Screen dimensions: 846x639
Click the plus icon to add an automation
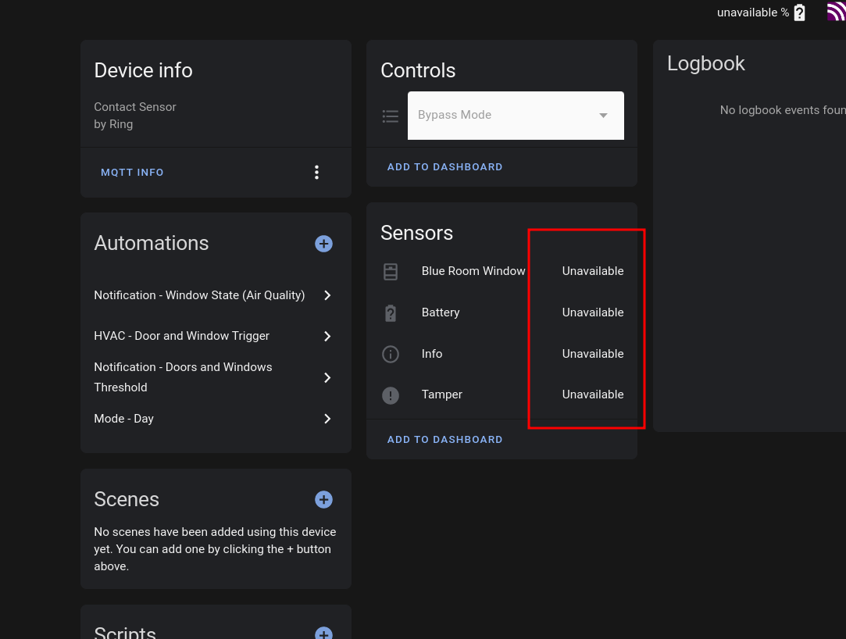[323, 243]
